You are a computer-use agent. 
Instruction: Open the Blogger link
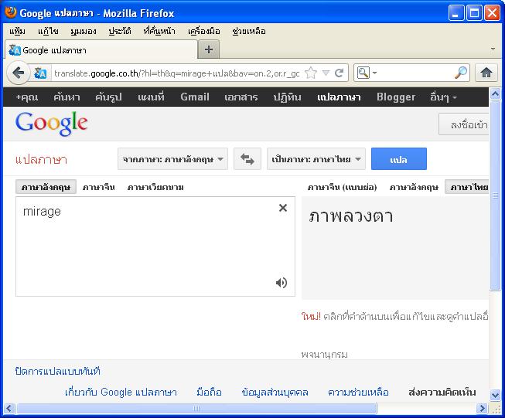click(396, 97)
